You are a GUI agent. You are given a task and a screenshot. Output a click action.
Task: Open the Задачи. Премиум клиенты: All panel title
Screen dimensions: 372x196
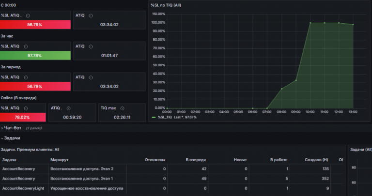pos(30,150)
